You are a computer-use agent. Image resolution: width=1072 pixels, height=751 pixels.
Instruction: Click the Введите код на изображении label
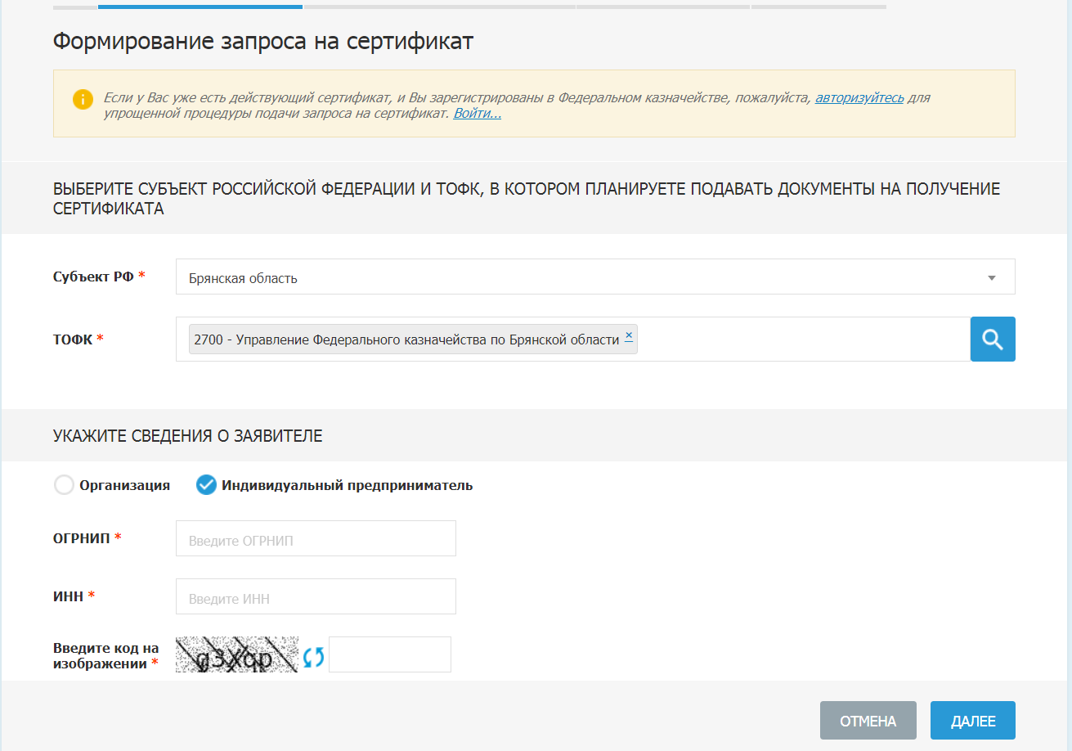coord(106,656)
